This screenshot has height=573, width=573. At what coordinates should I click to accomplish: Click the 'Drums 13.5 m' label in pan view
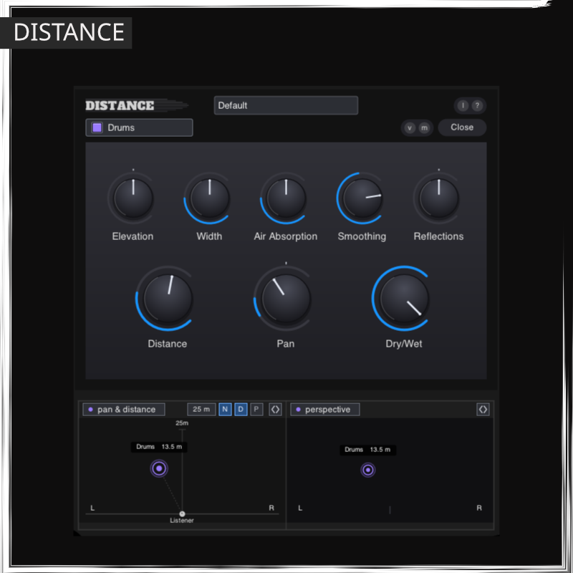[159, 446]
